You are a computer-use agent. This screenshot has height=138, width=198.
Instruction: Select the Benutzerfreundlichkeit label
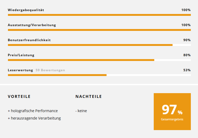(x=29, y=40)
